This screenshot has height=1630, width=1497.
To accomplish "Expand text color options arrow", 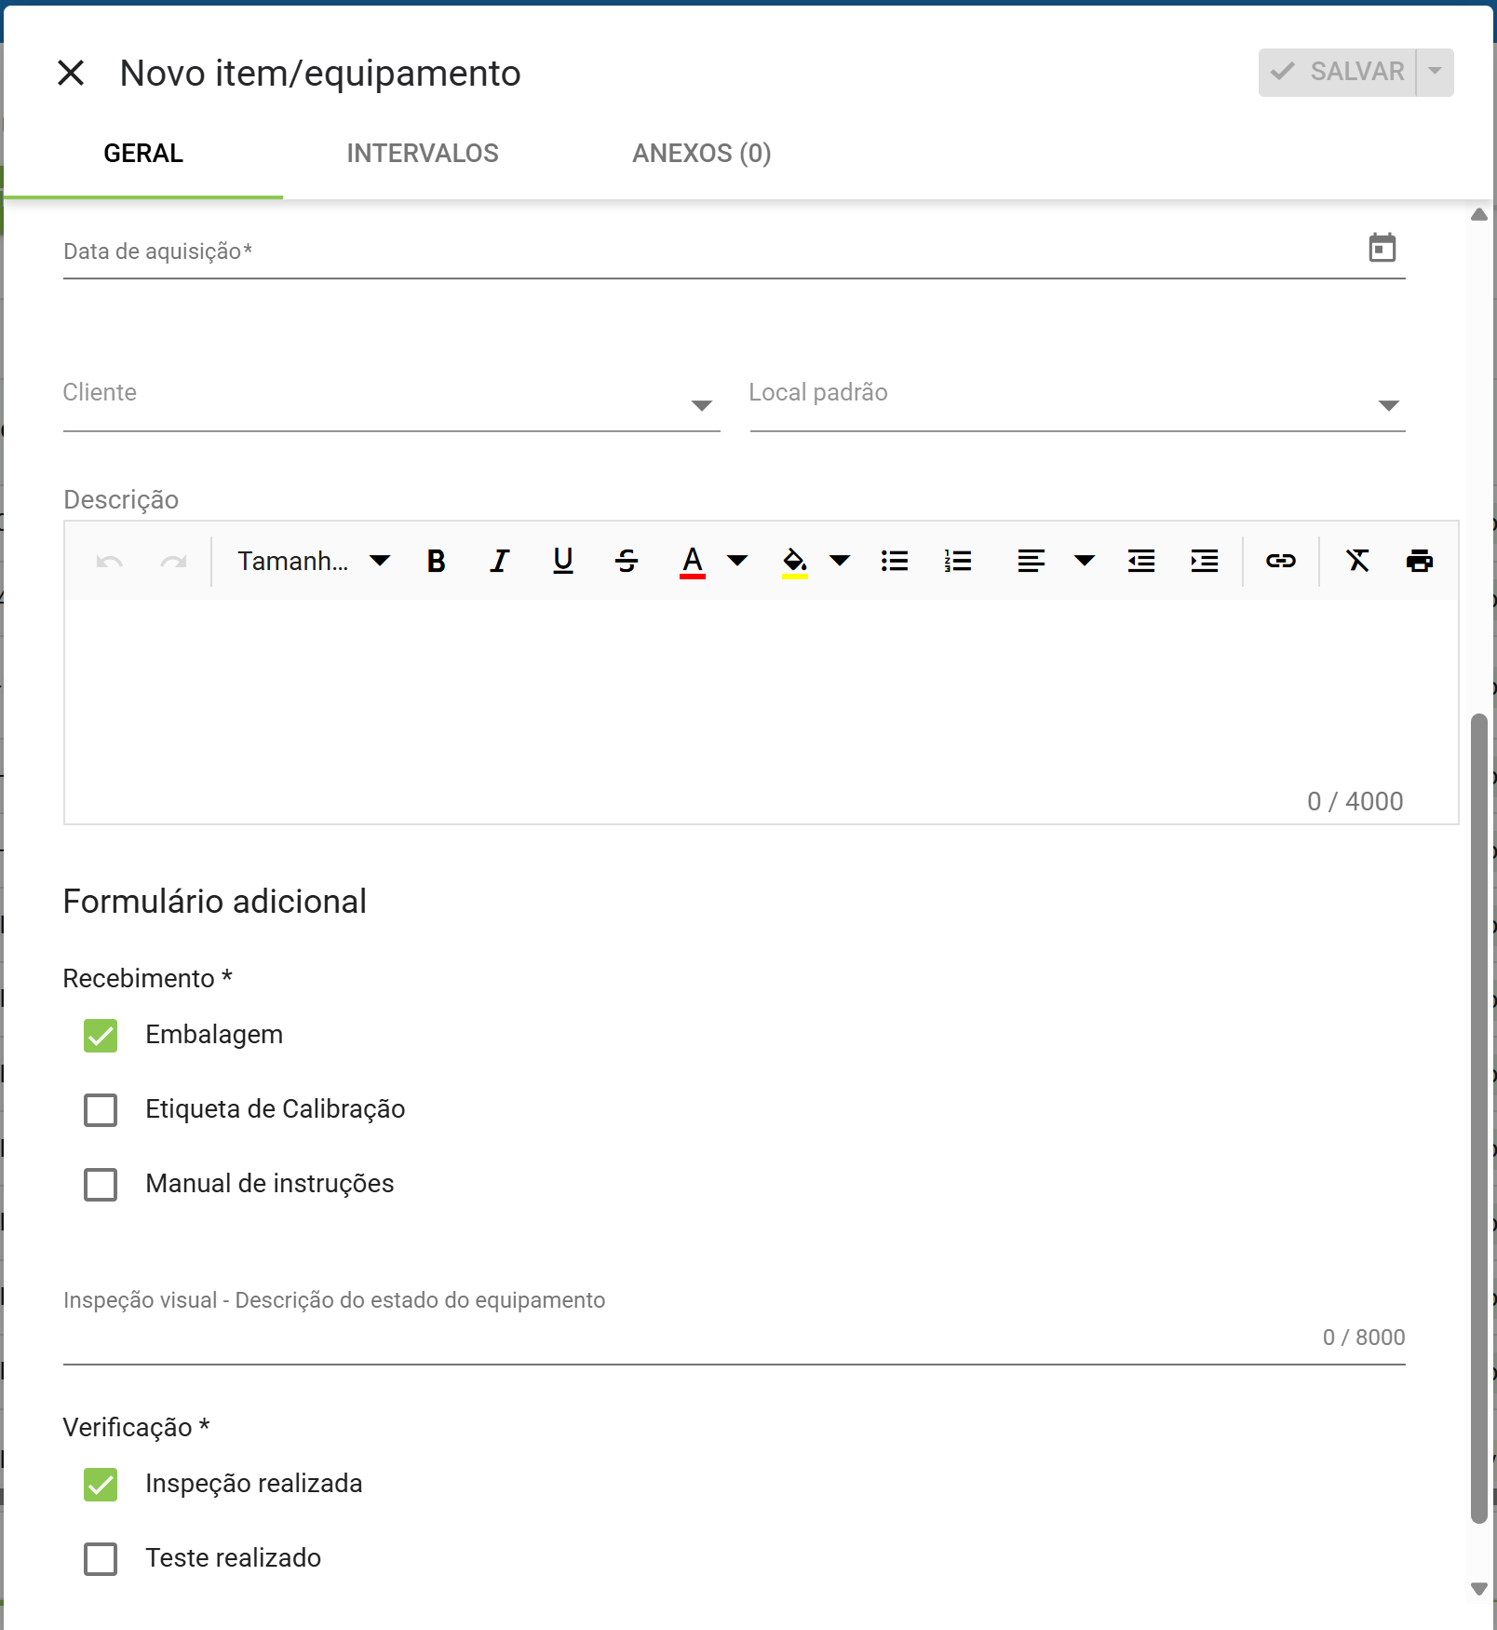I will [737, 561].
